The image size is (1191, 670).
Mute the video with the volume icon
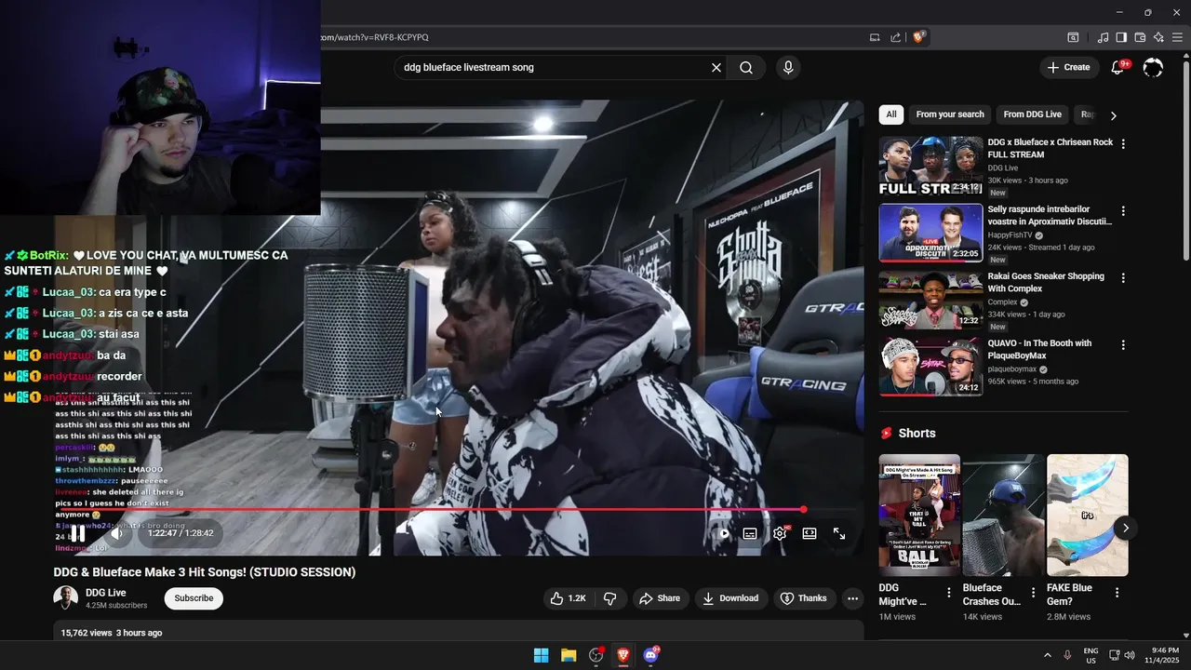tap(117, 533)
